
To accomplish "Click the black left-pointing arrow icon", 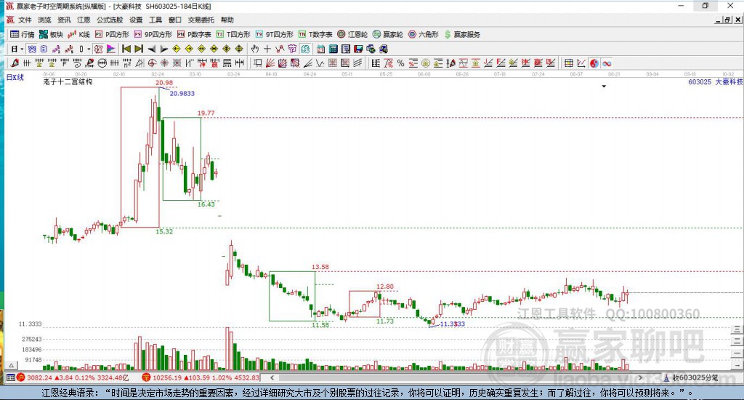I will point(151,49).
